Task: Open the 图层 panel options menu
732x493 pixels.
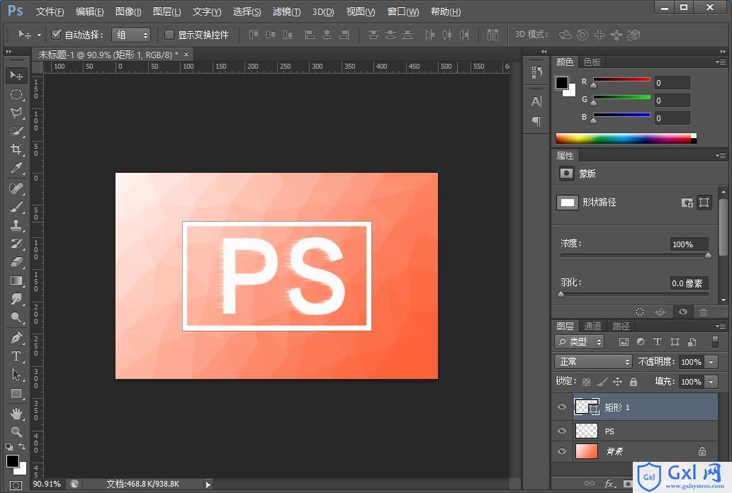Action: [721, 326]
